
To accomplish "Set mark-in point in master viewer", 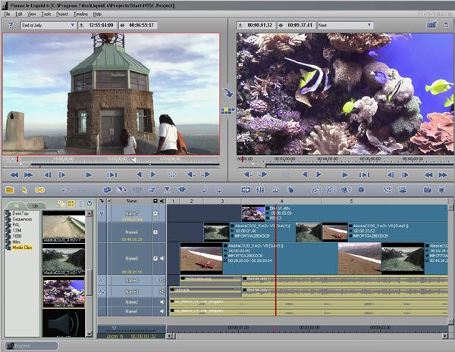I will tap(305, 174).
